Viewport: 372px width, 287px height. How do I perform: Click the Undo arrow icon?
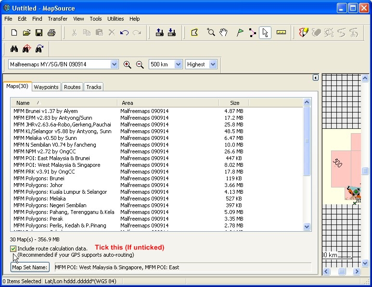coord(124,33)
